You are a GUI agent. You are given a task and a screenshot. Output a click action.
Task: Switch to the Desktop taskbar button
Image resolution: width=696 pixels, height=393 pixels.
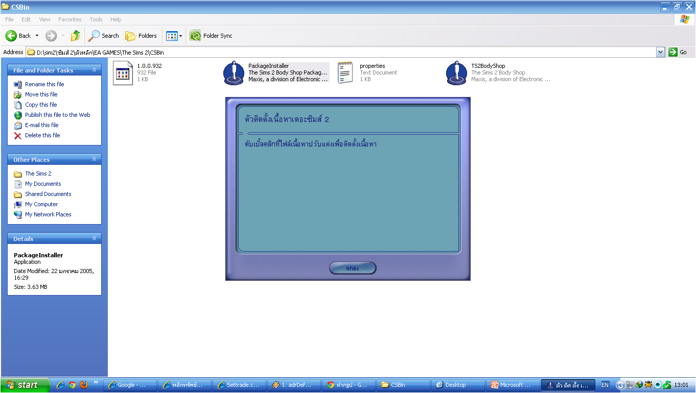458,385
